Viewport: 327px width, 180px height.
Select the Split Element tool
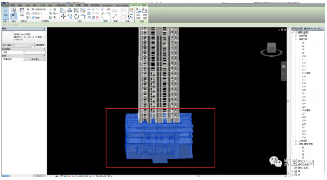coord(89,10)
